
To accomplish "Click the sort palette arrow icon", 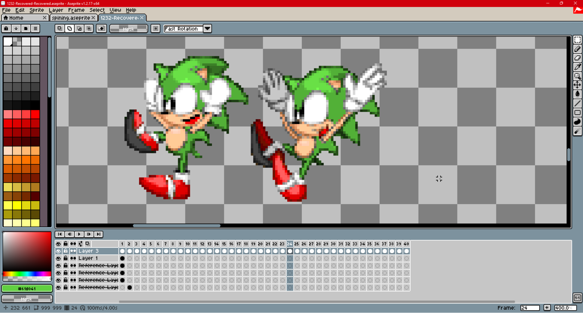I will (x=16, y=28).
